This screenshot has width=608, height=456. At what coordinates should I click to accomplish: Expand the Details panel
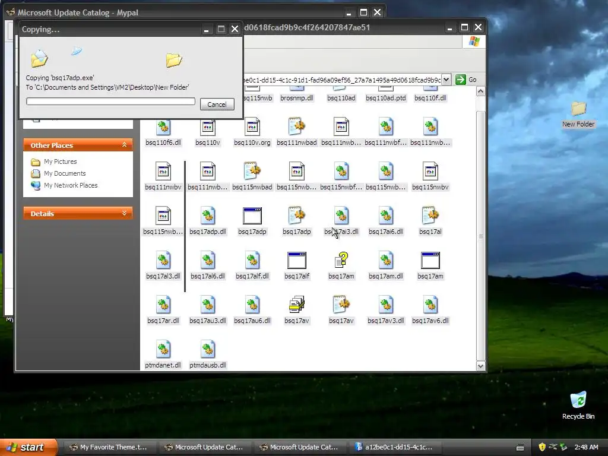tap(124, 213)
